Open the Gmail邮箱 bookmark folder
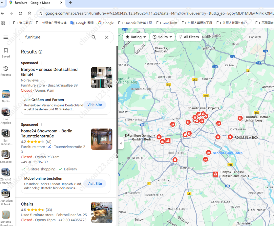 coord(167,23)
